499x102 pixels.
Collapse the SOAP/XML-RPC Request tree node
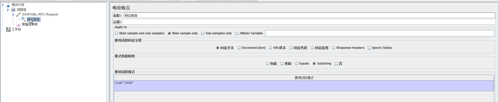[13, 15]
